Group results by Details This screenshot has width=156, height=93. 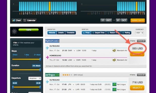click(61, 33)
